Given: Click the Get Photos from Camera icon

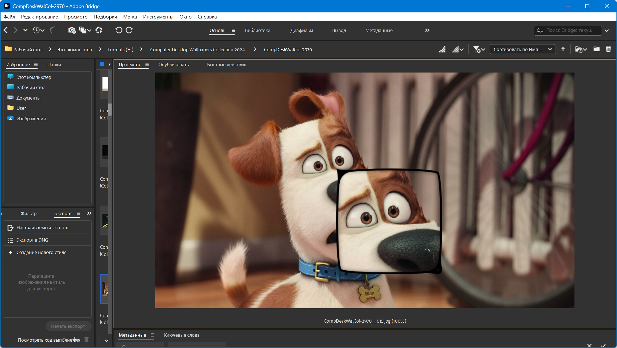Looking at the screenshot, I should tap(72, 30).
